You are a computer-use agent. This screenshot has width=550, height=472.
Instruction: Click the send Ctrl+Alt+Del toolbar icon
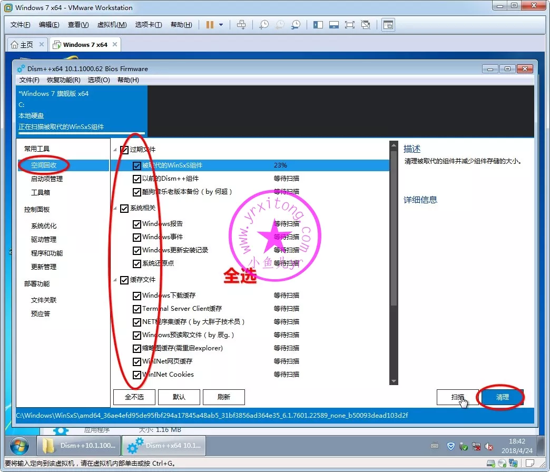(x=241, y=25)
